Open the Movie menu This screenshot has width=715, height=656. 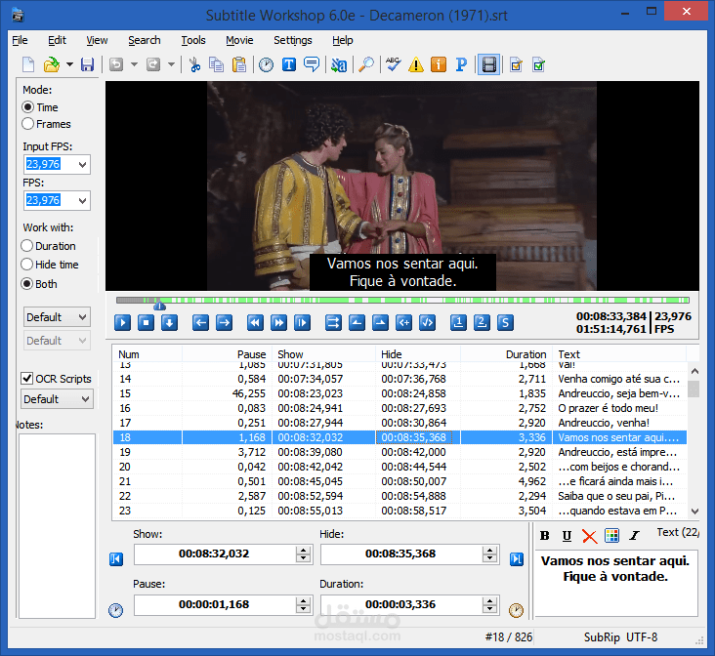coord(239,40)
